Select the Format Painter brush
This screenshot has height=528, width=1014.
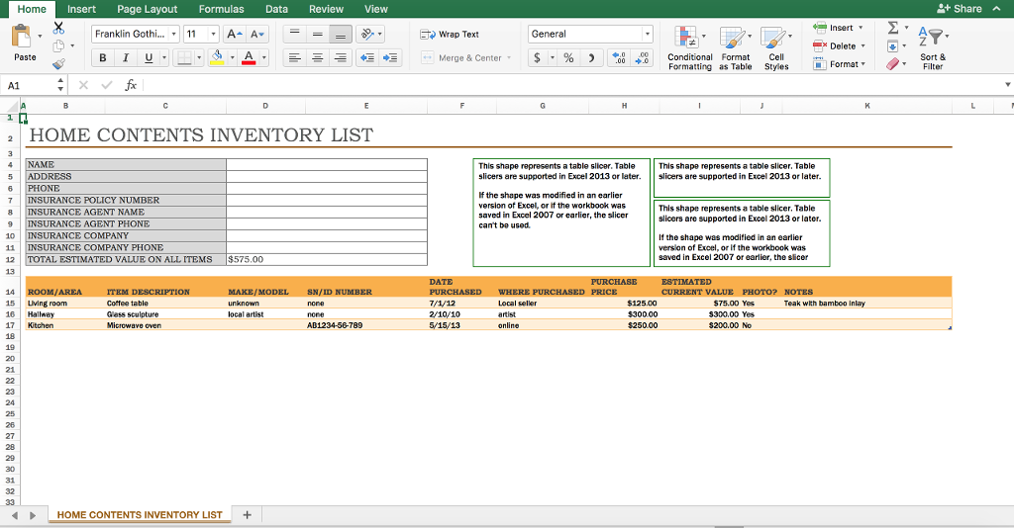pos(57,63)
